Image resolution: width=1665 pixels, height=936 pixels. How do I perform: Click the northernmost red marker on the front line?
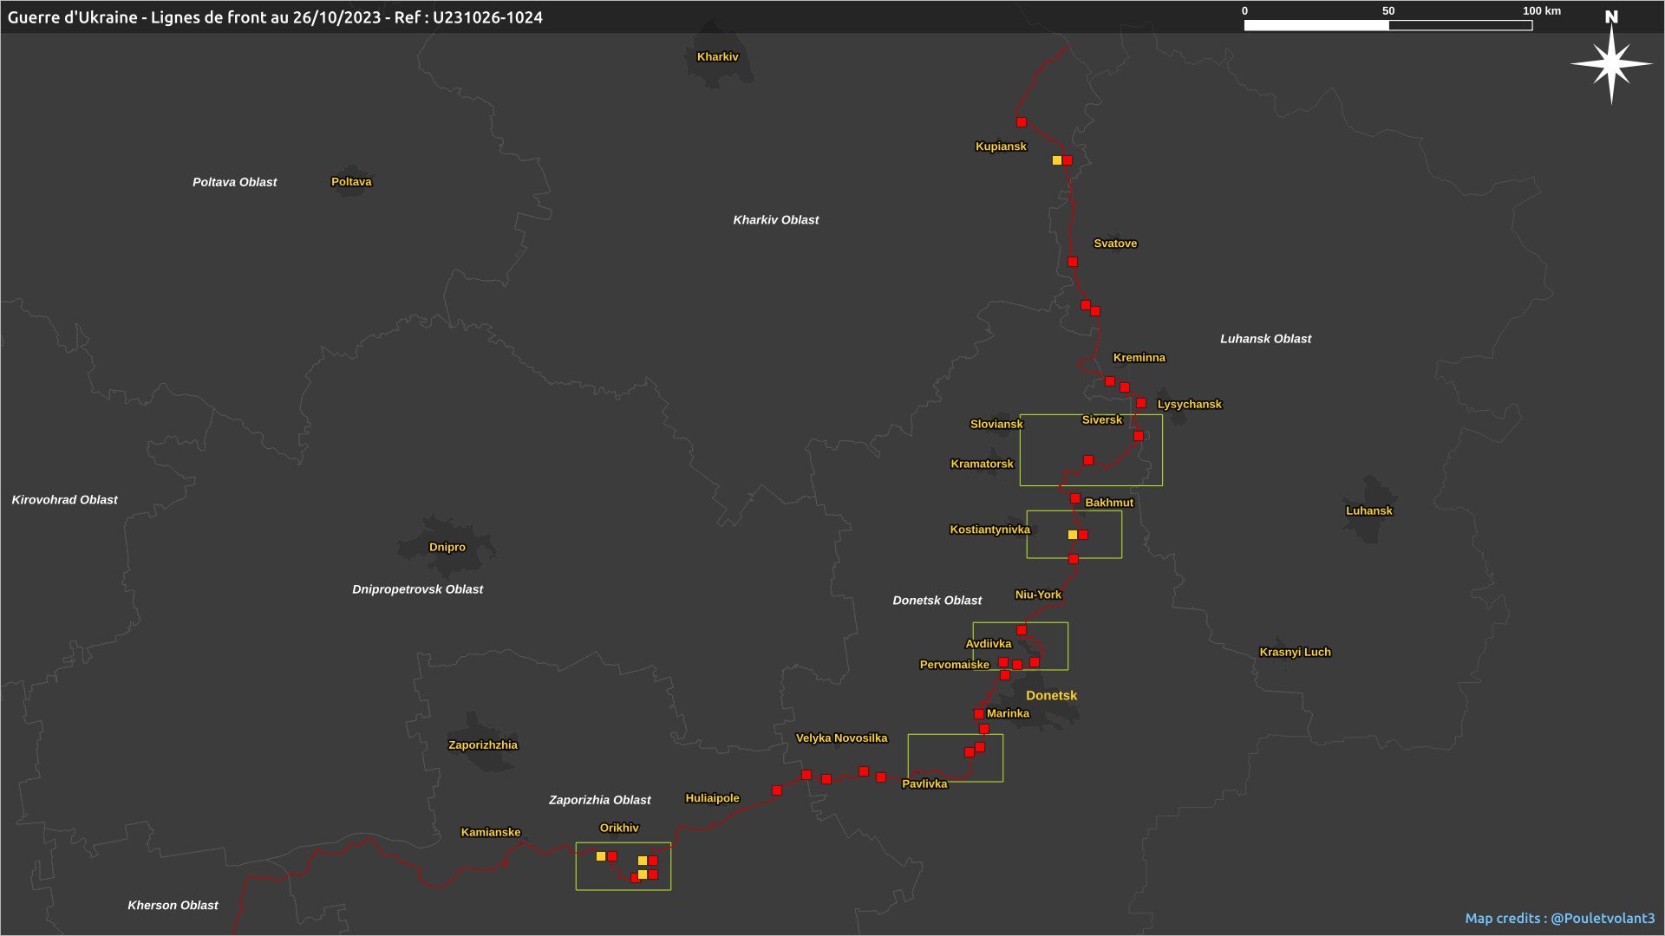(x=1022, y=122)
